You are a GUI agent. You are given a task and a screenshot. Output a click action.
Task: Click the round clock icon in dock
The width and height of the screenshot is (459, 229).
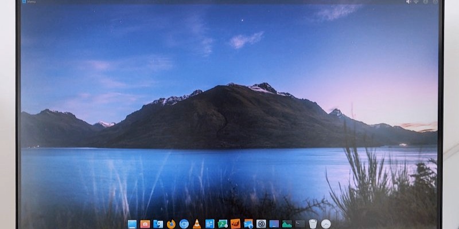pyautogui.click(x=326, y=224)
